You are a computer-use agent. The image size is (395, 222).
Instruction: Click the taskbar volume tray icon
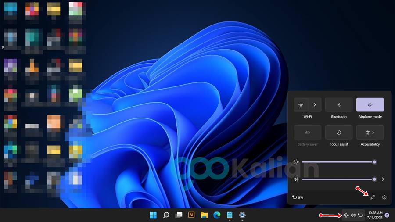(x=353, y=215)
